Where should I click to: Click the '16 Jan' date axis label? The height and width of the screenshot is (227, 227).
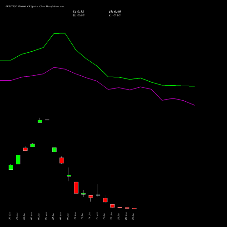(x=97, y=216)
